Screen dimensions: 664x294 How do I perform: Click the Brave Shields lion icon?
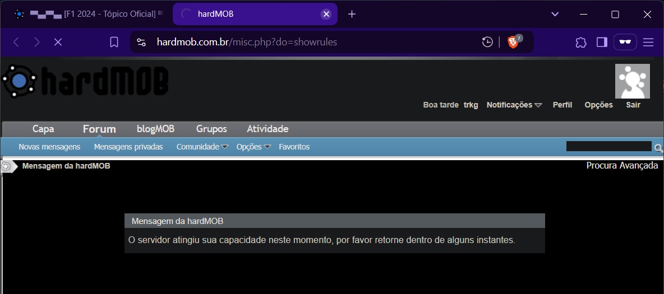point(513,42)
